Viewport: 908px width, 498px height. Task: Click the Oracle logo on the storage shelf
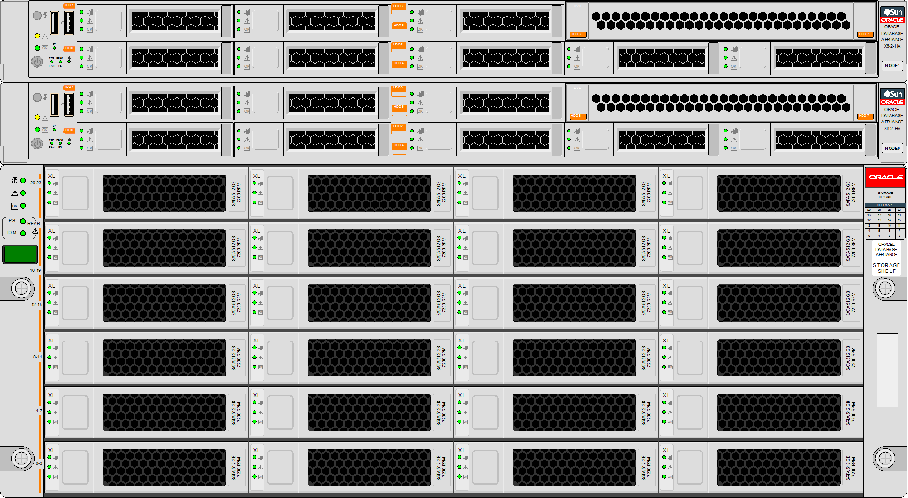[885, 177]
